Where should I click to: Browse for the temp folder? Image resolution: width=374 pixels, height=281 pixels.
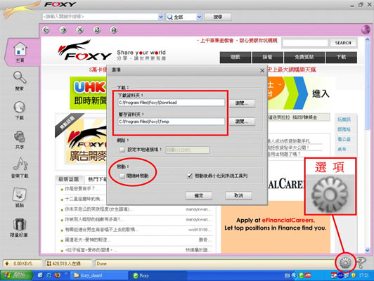[242, 122]
